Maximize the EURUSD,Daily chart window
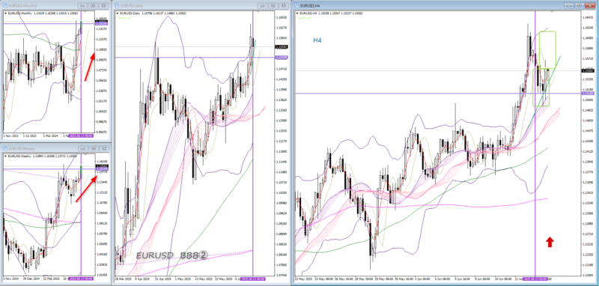 [x=273, y=6]
